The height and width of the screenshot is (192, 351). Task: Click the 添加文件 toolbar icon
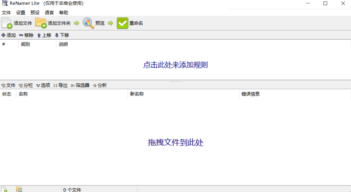point(6,23)
